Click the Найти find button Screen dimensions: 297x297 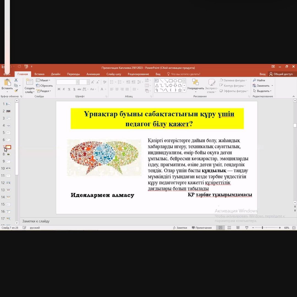coord(259,80)
